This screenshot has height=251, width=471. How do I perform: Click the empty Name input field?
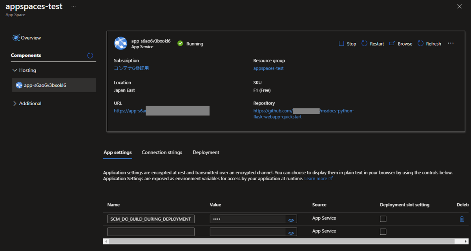click(151, 232)
